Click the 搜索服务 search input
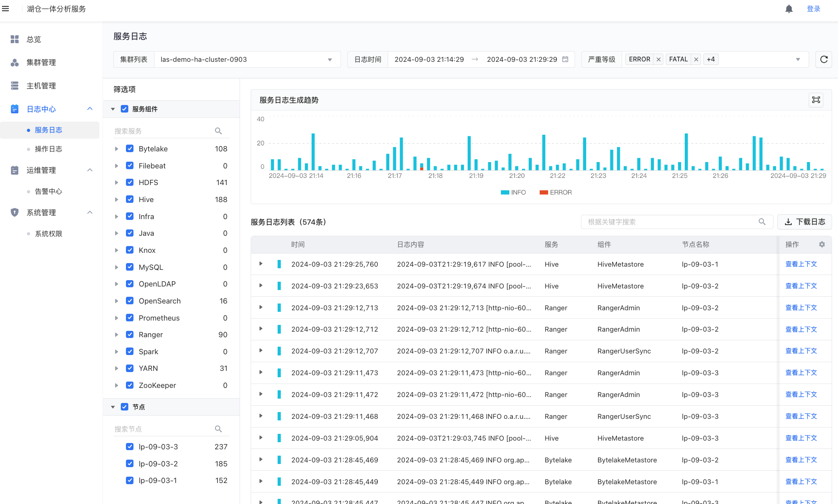The width and height of the screenshot is (838, 504). point(163,131)
